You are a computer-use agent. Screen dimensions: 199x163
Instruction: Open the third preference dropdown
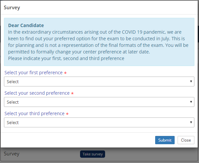[x=99, y=122]
